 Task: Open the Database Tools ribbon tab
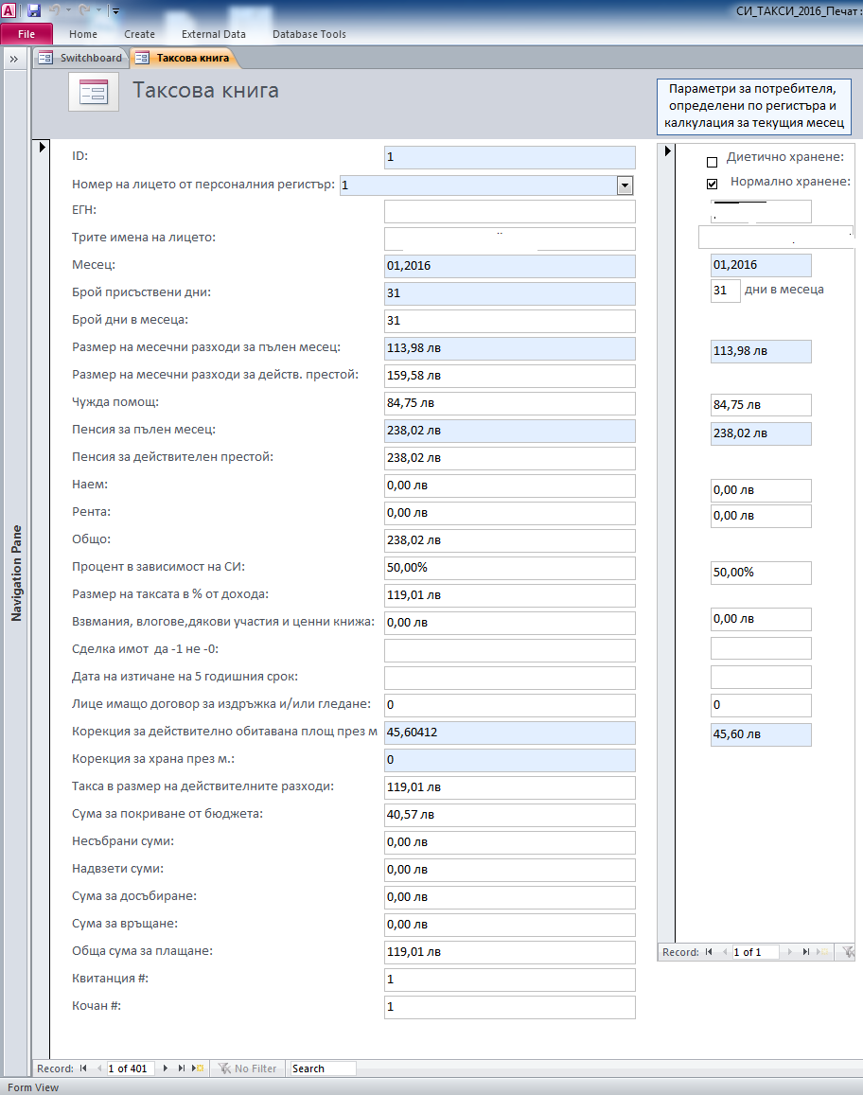click(x=309, y=34)
